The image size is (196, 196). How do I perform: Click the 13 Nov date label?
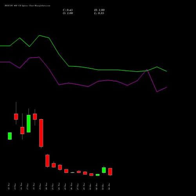pos(15,186)
